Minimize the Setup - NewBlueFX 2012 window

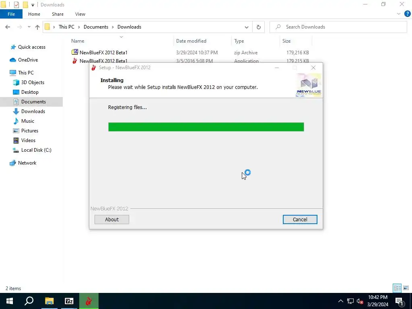click(277, 68)
